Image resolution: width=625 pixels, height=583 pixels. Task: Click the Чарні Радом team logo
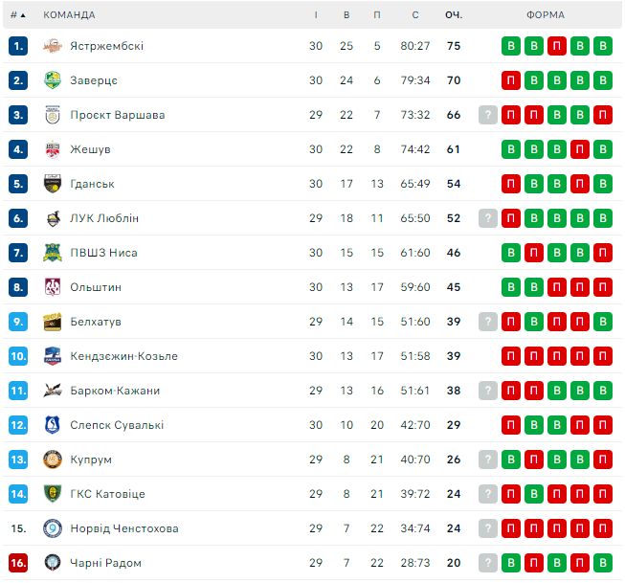click(x=53, y=563)
